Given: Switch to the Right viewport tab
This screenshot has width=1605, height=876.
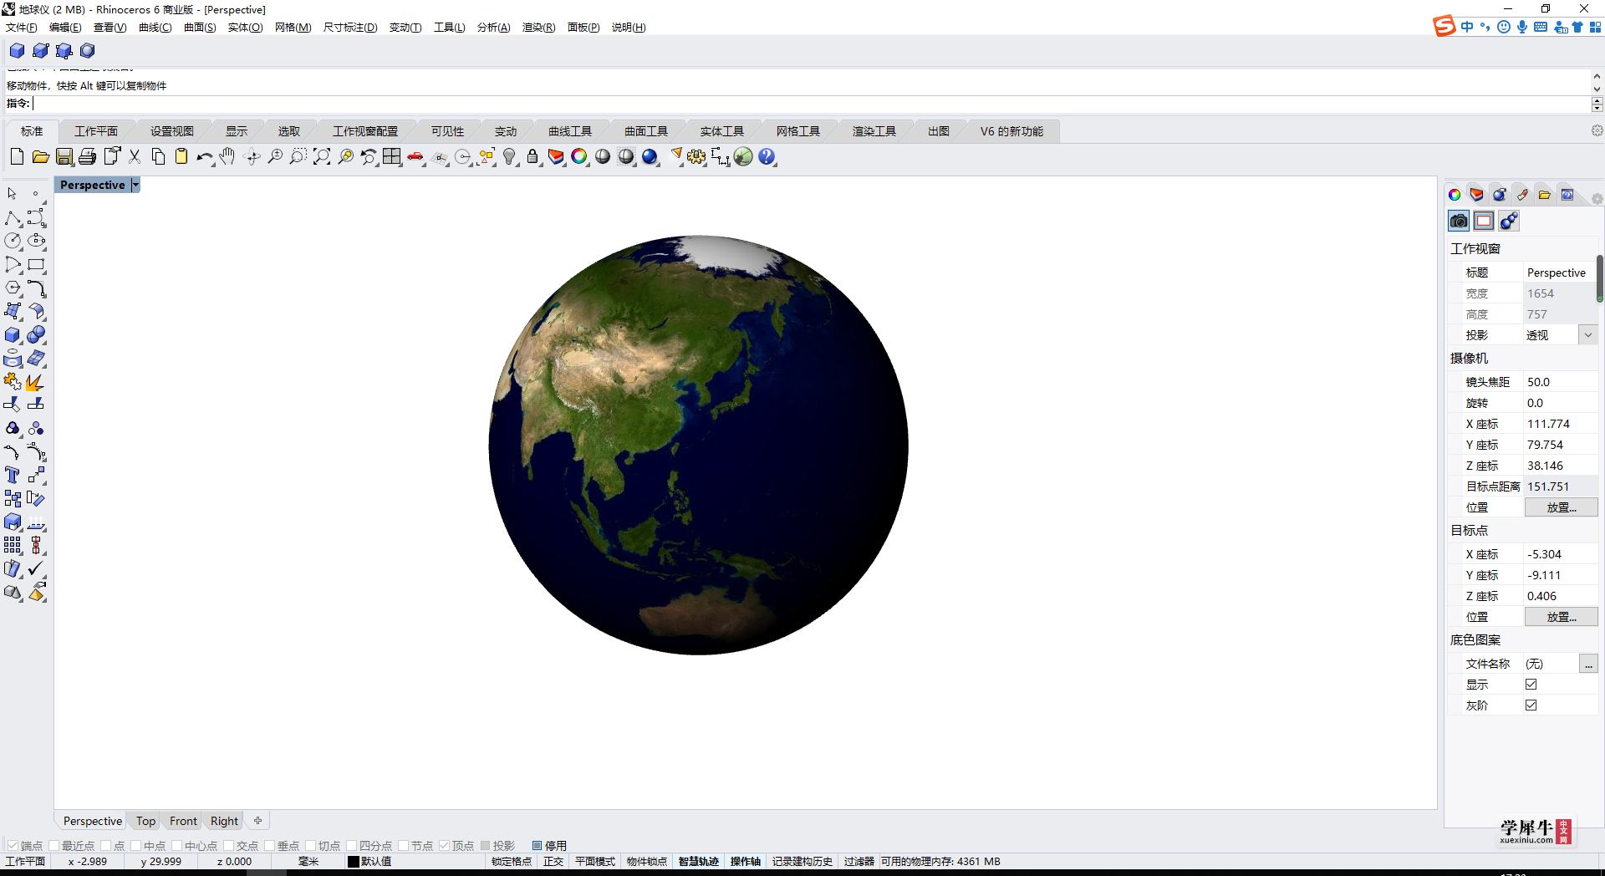Looking at the screenshot, I should pos(224,821).
